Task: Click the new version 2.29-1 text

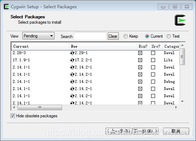Action: [81, 53]
